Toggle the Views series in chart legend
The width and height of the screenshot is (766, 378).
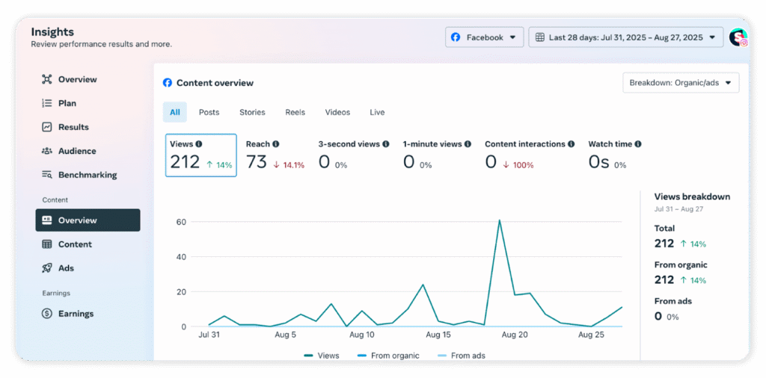322,356
